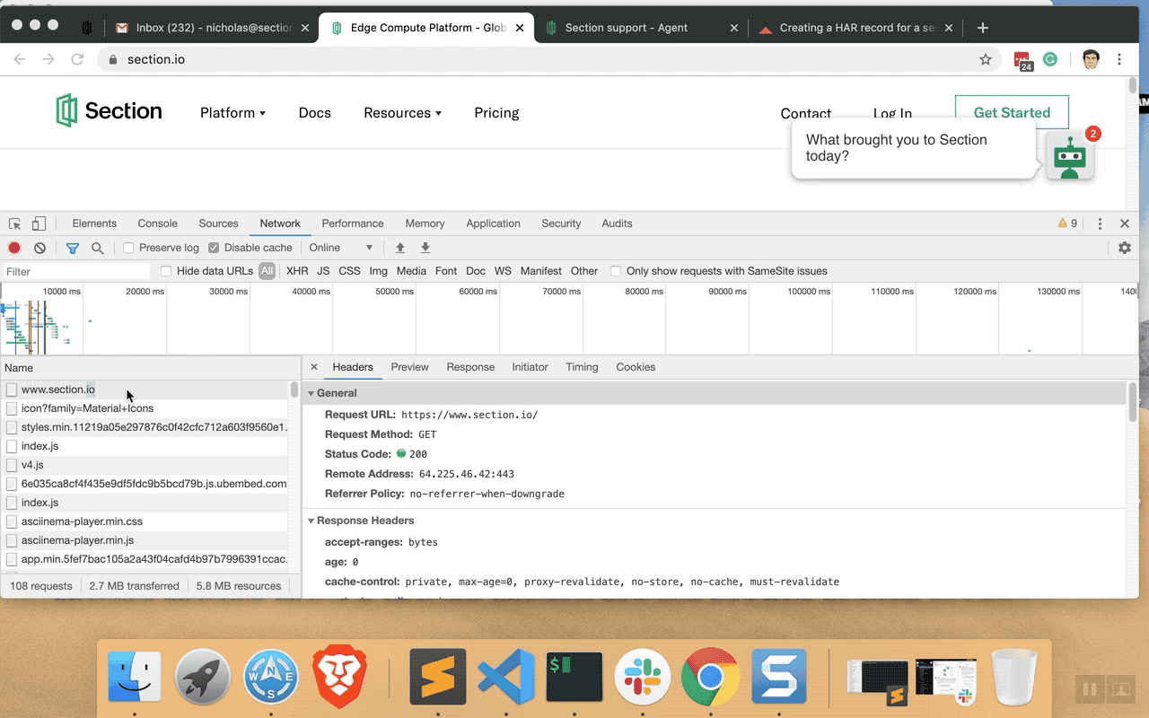The height and width of the screenshot is (718, 1149).
Task: Open Visual Studio Code from the dock
Action: tap(506, 677)
